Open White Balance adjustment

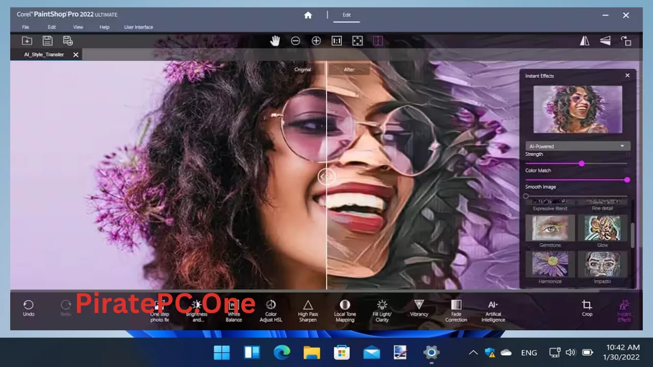click(x=234, y=310)
